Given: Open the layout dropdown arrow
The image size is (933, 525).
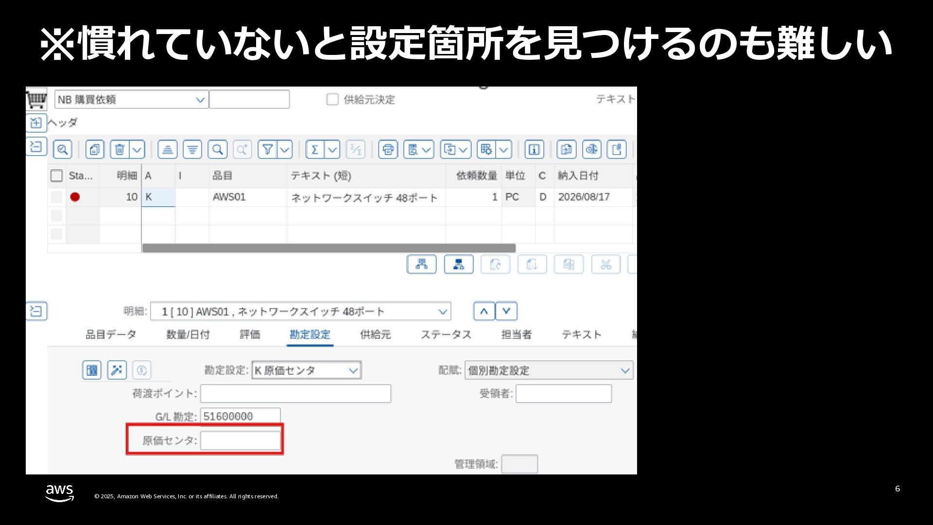Looking at the screenshot, I should pos(504,149).
